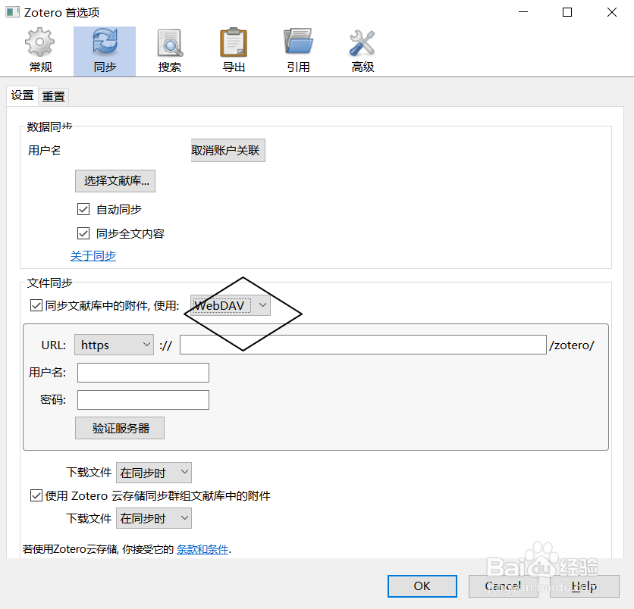This screenshot has width=634, height=609.
Task: Open the https protocol dropdown
Action: point(114,345)
